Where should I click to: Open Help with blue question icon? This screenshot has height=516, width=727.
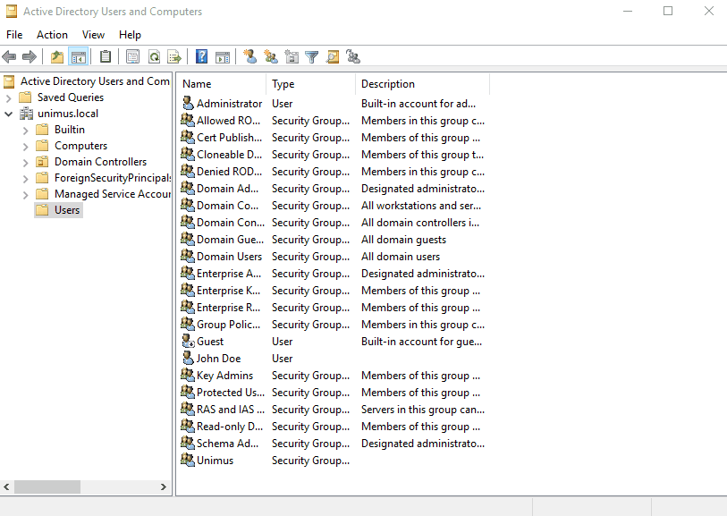coord(202,56)
